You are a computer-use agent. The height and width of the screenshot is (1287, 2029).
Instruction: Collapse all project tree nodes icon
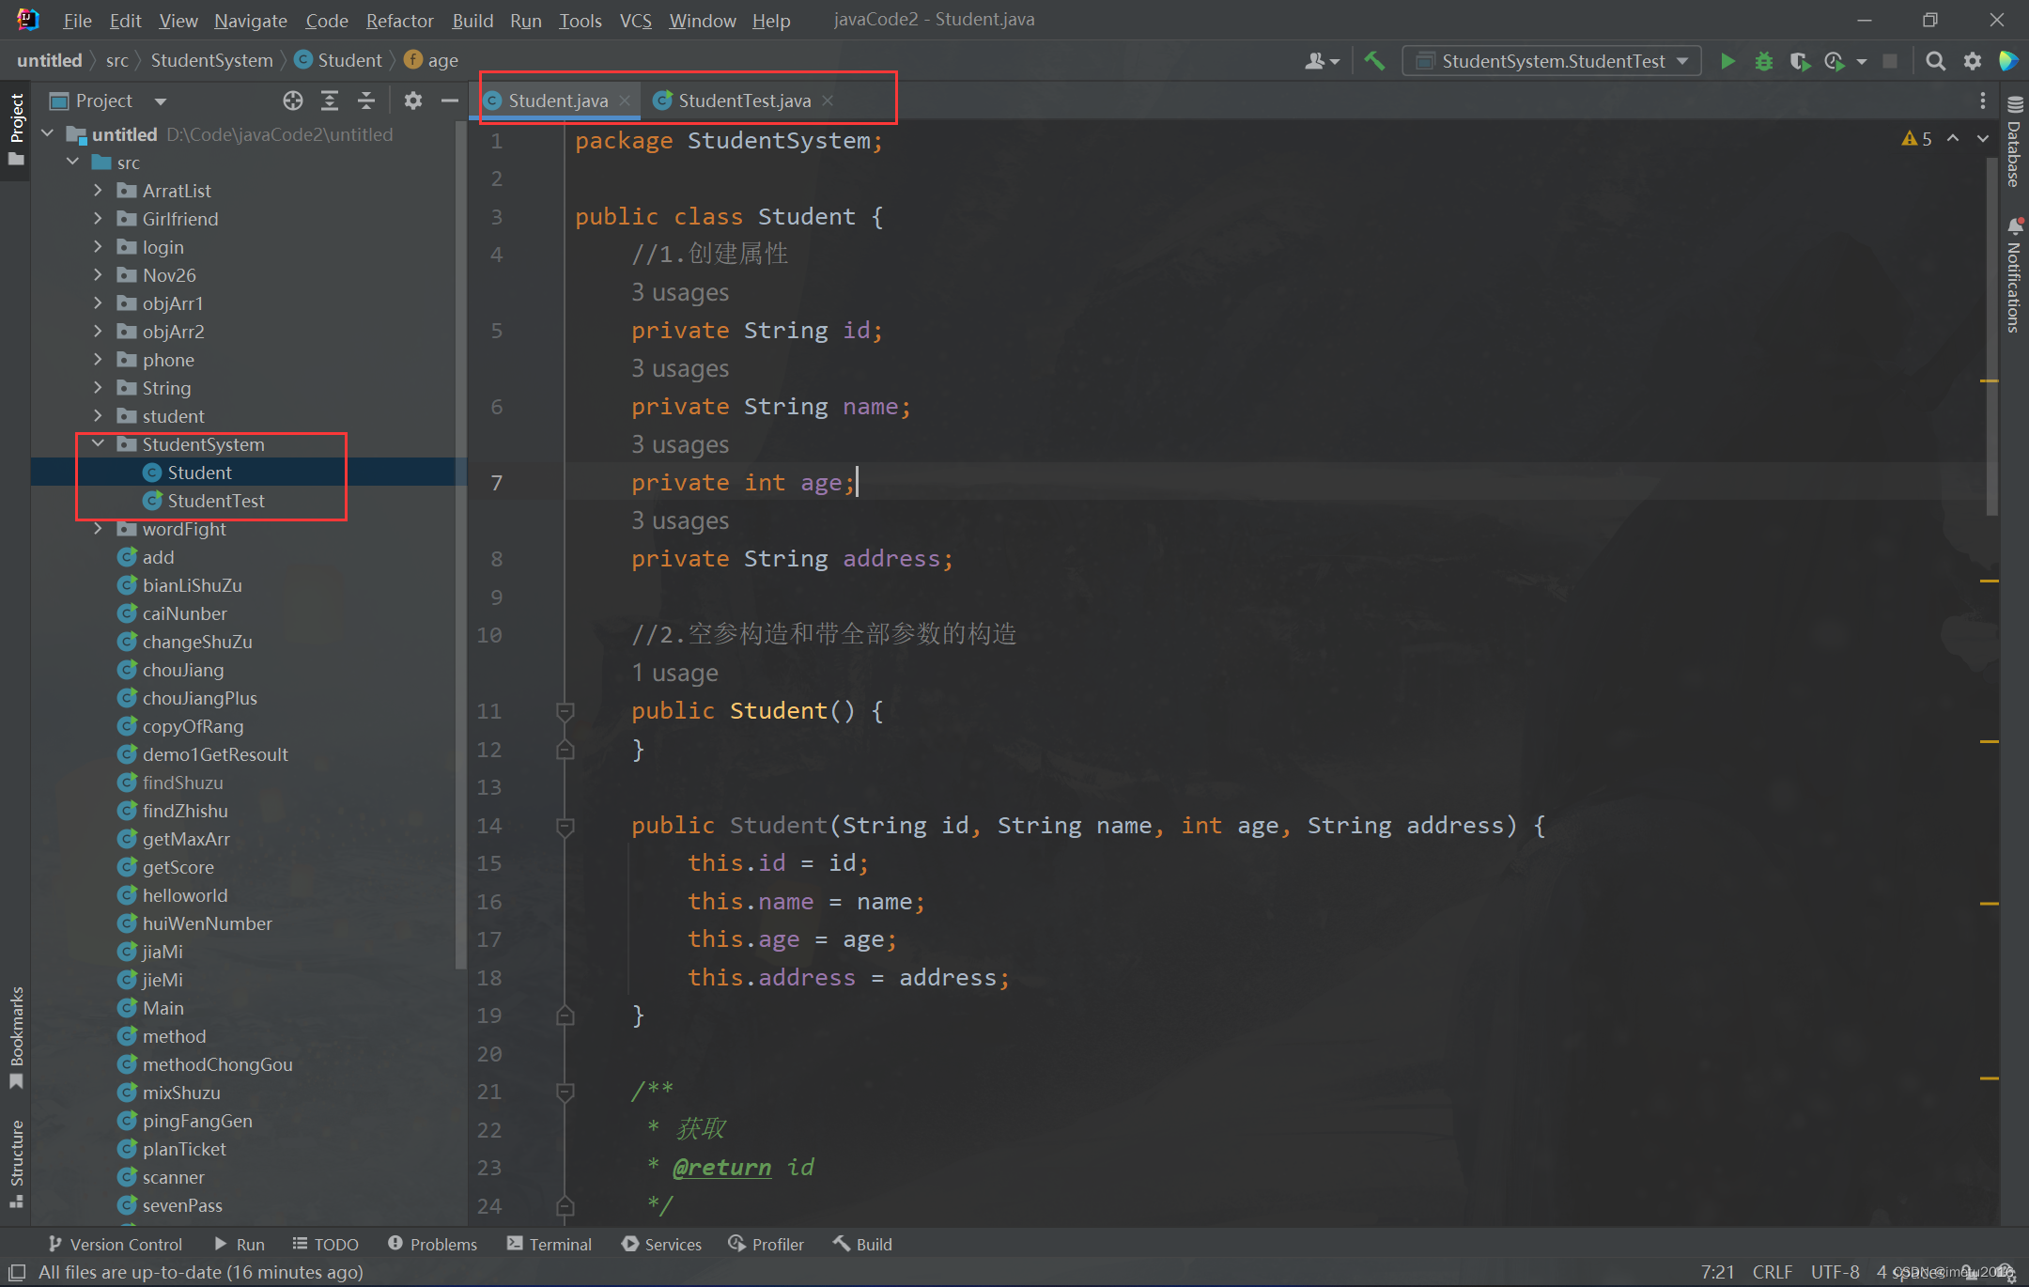pyautogui.click(x=366, y=101)
